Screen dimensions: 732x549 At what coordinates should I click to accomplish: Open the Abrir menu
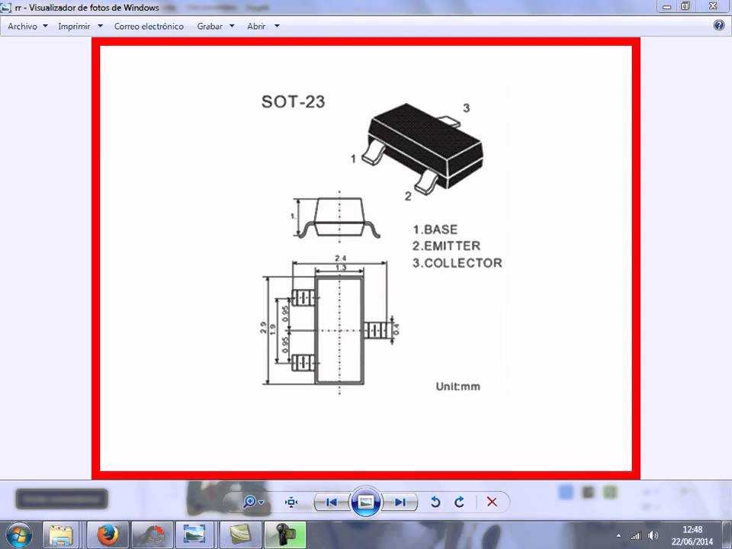point(262,26)
